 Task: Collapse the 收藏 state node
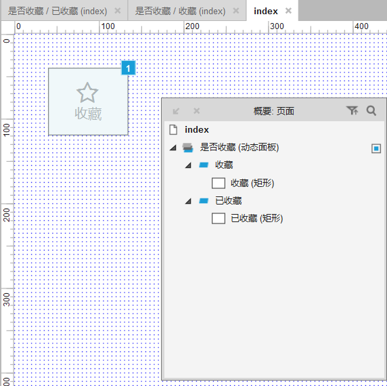coord(188,165)
